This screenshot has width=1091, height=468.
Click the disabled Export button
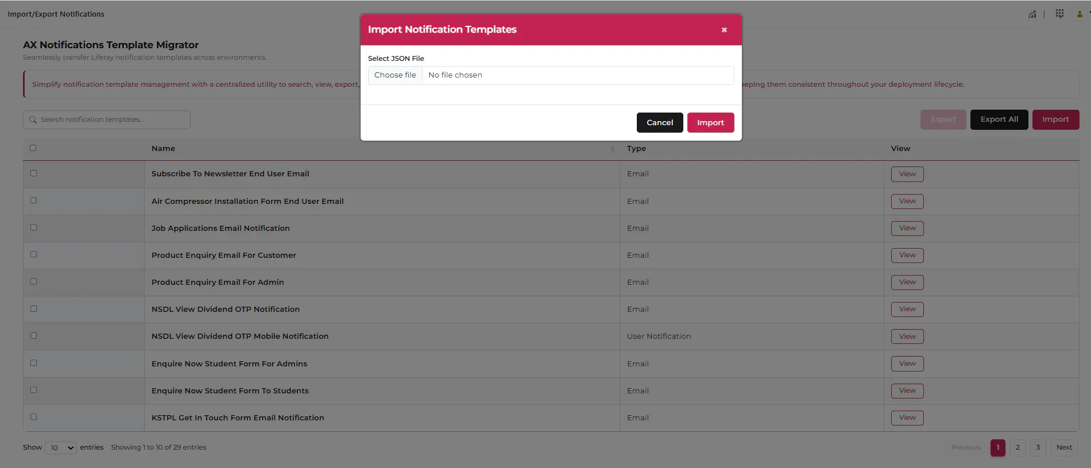[x=943, y=119]
